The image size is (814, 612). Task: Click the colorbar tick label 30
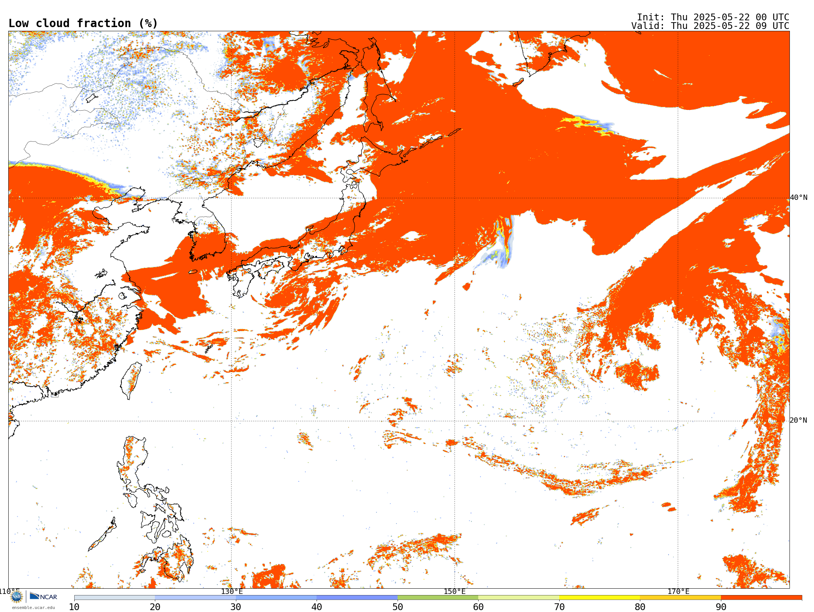coord(236,607)
